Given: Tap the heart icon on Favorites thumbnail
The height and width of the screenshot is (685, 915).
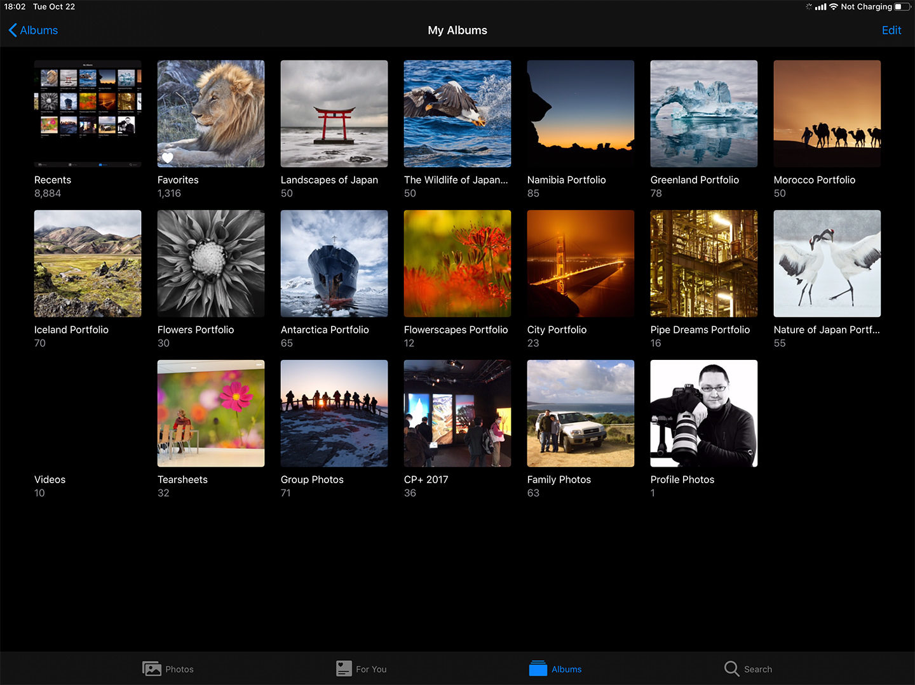Looking at the screenshot, I should click(168, 157).
